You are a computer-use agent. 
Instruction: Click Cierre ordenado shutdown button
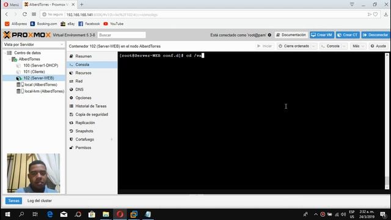[294, 46]
